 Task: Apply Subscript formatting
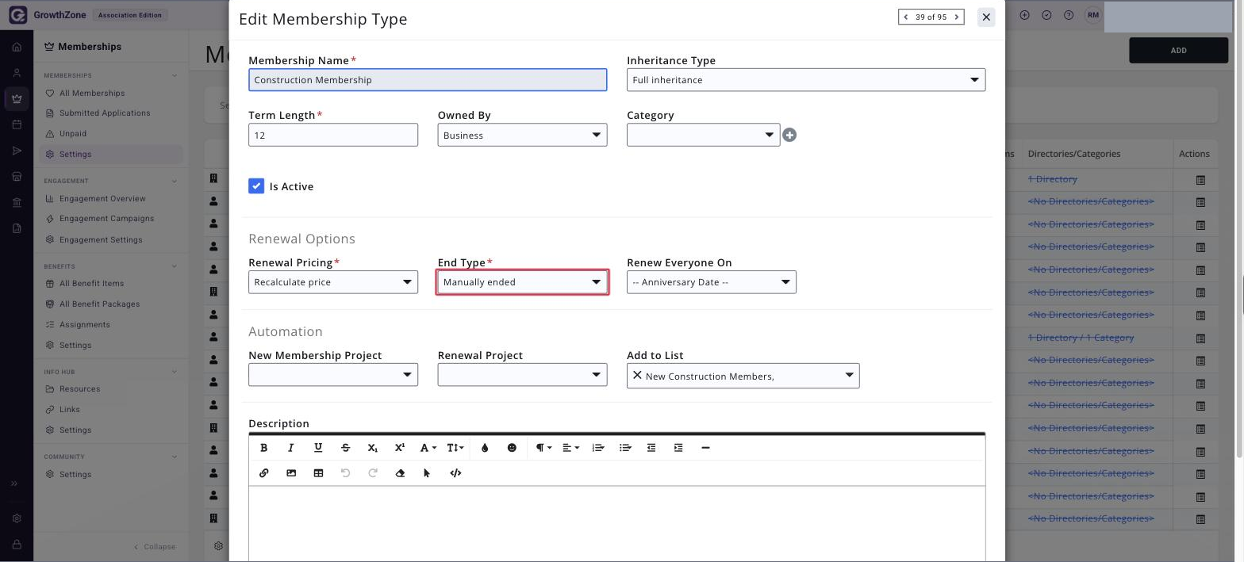click(x=373, y=448)
